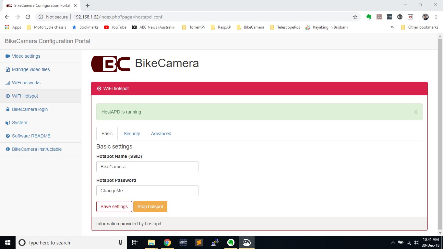This screenshot has width=443, height=249.
Task: Click the C+ extension icon
Action: pos(400,17)
